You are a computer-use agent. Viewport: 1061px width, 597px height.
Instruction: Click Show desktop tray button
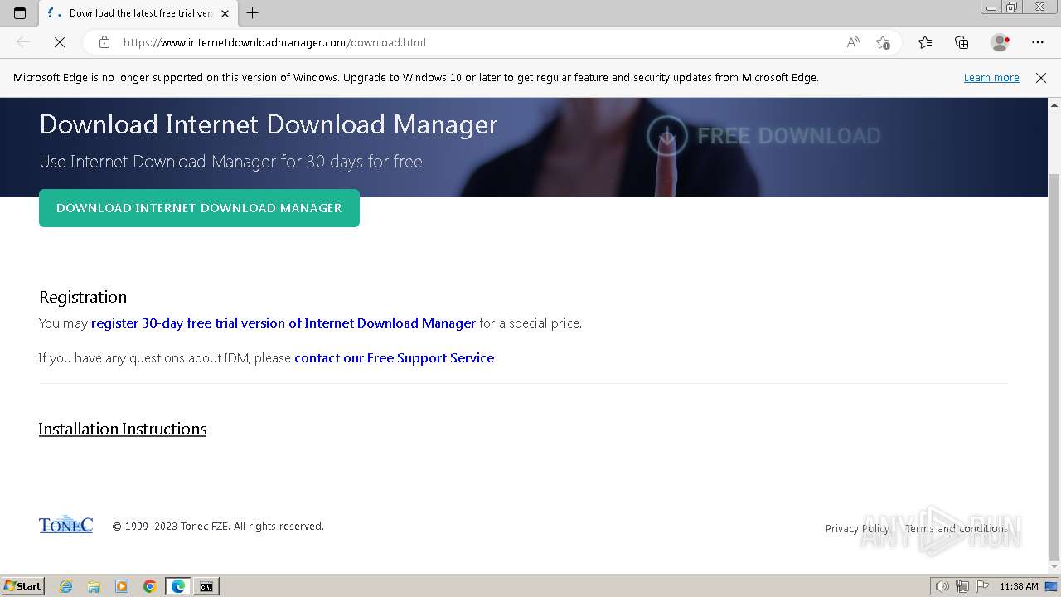(x=1051, y=586)
